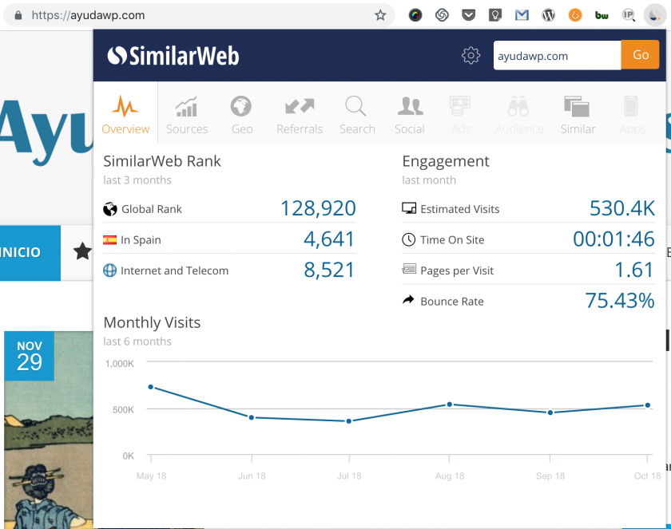
Task: Switch to the Overview tab
Action: [x=125, y=114]
